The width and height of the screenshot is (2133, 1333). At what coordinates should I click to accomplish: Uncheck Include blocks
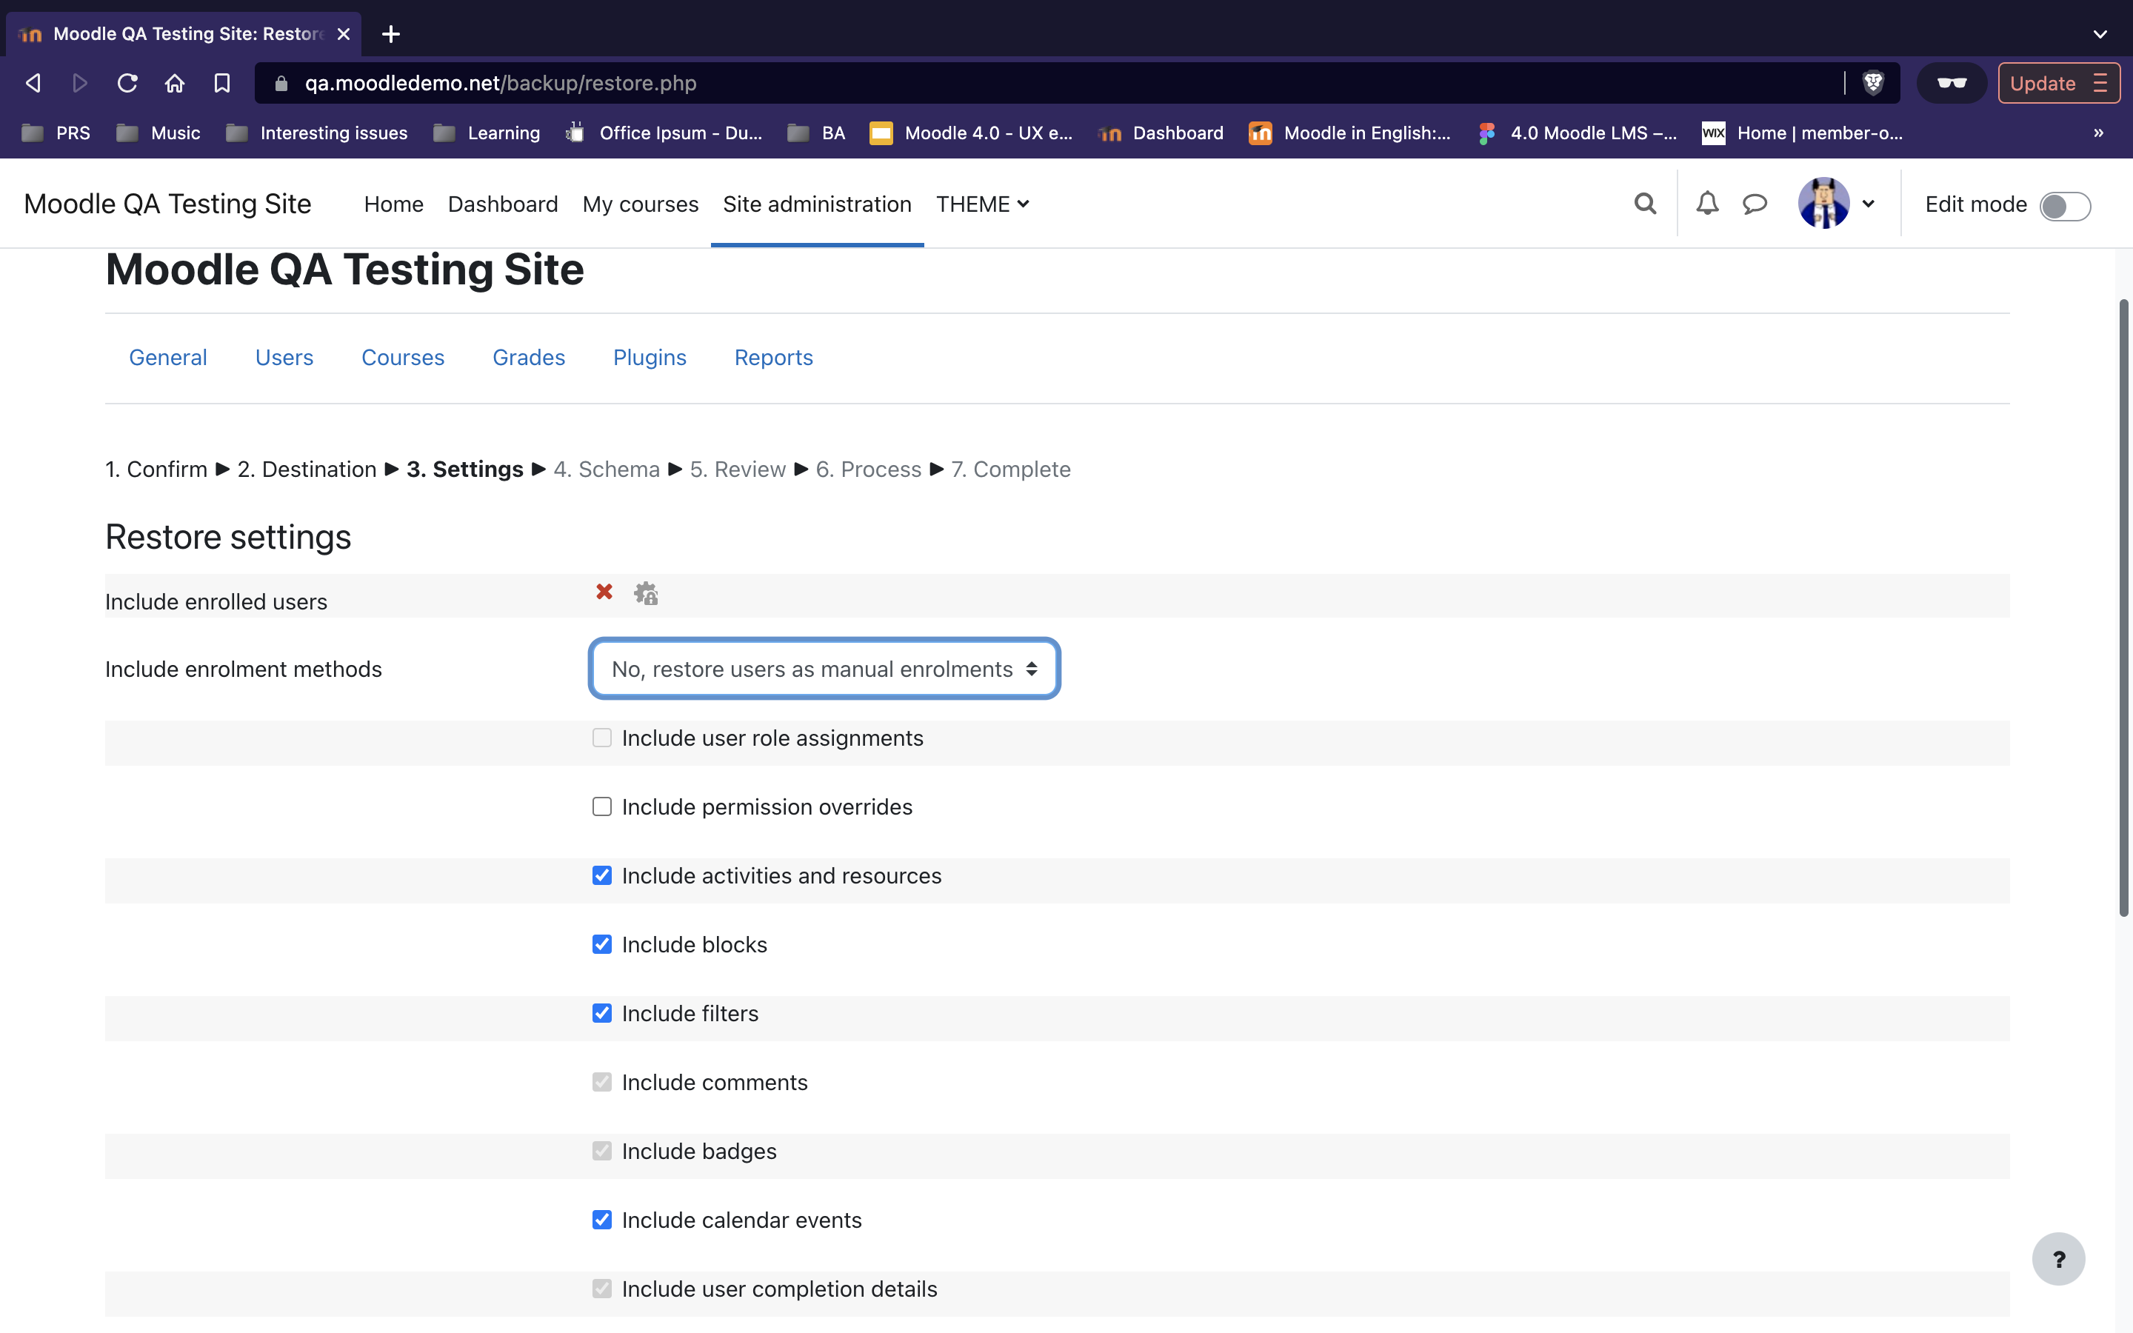pyautogui.click(x=602, y=944)
